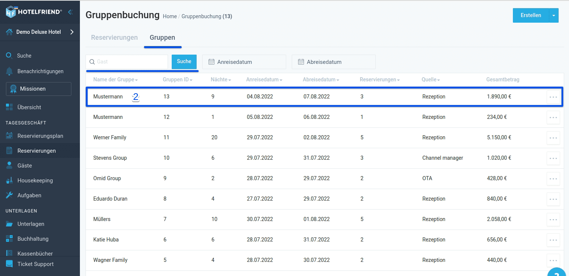Screen dimensions: 569x276
Task: Click the Gesamtbetrag column header
Action: tap(503, 80)
